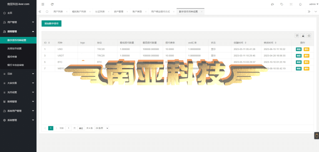Viewport: 319px width, 152px height.
Task: Open the 20 条/页 page size dropdown
Action: tap(102, 128)
